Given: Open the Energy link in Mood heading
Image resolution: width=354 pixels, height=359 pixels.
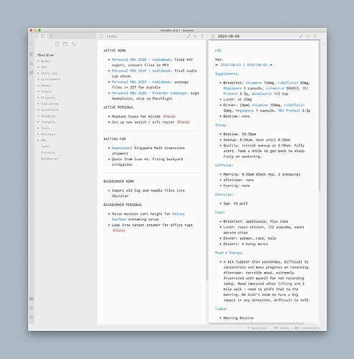Looking at the screenshot, I should (235, 253).
